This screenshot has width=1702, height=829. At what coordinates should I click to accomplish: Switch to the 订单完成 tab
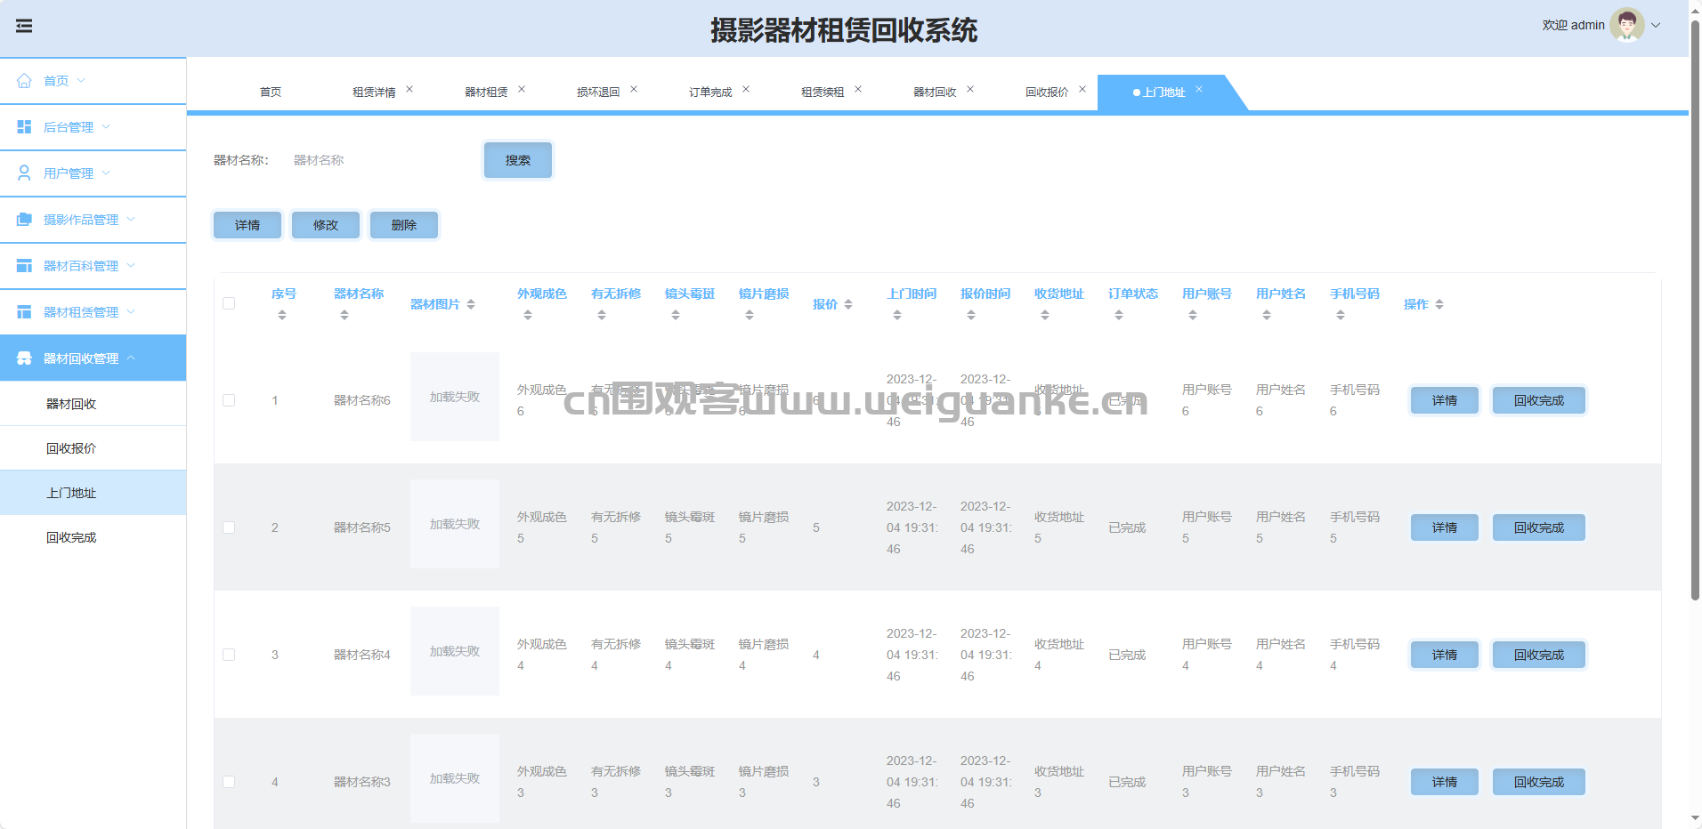coord(709,93)
